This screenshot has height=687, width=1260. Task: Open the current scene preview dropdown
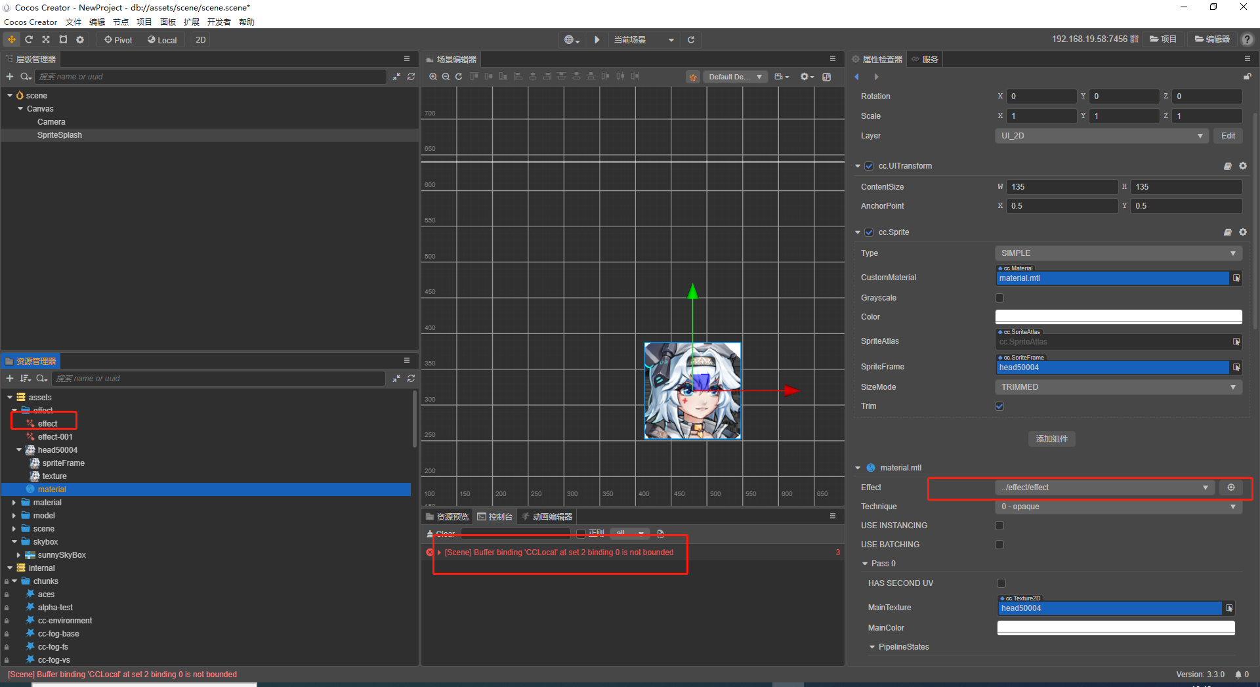[x=643, y=39]
